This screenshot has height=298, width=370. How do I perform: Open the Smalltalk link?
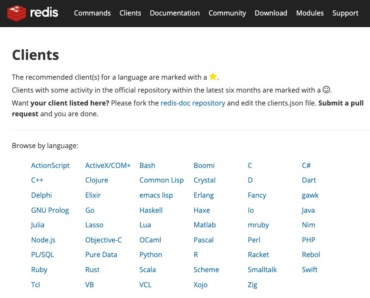click(262, 270)
